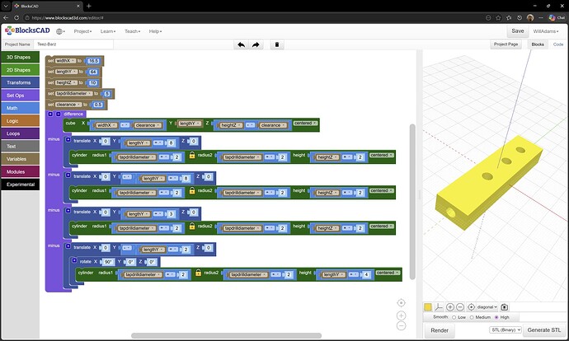569x341 pixels.
Task: Open the Experimental category
Action: [21, 185]
